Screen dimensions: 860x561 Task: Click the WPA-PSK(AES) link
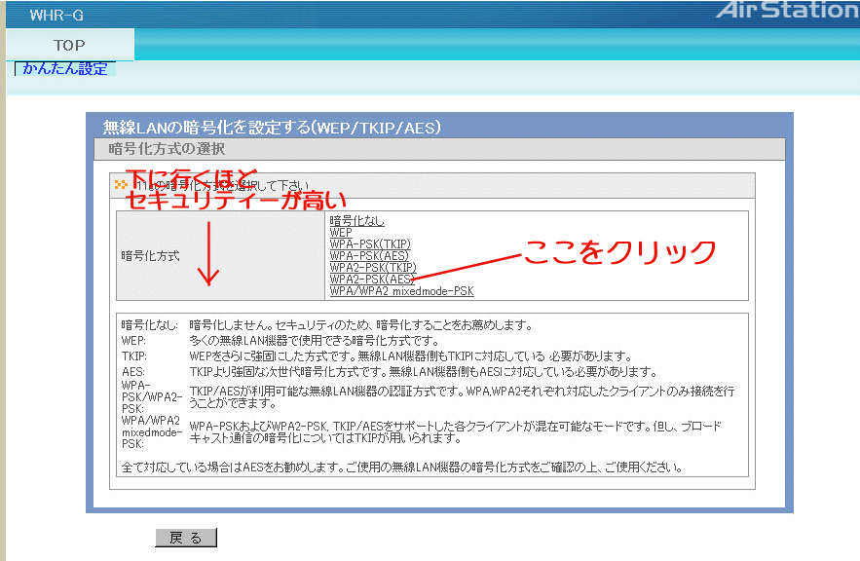pos(368,256)
